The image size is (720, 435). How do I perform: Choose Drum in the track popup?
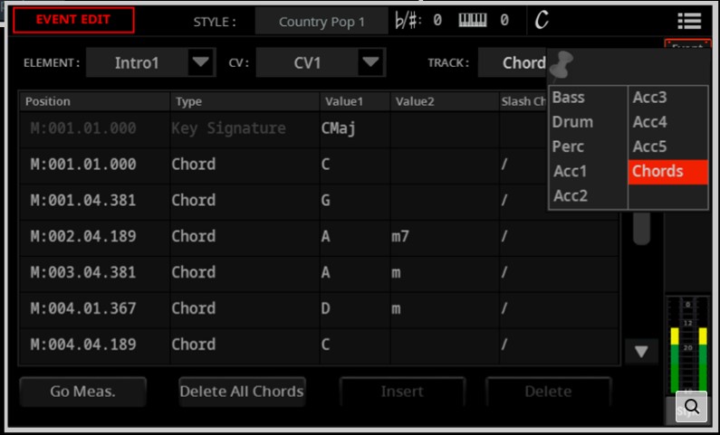click(x=572, y=122)
